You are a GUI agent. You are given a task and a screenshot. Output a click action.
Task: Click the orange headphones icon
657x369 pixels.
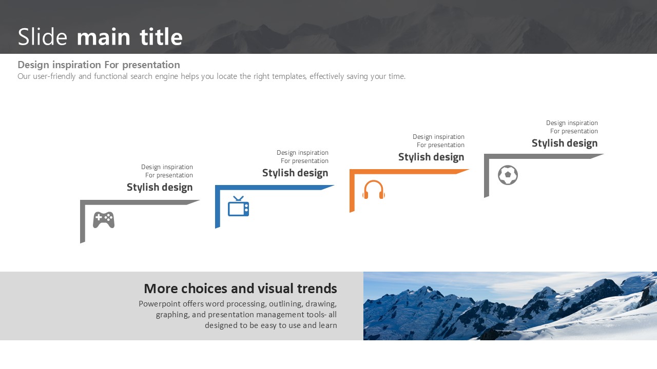tap(374, 190)
